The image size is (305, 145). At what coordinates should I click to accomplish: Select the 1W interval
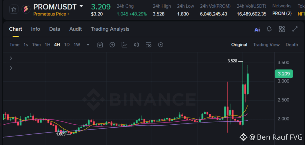[x=77, y=45]
